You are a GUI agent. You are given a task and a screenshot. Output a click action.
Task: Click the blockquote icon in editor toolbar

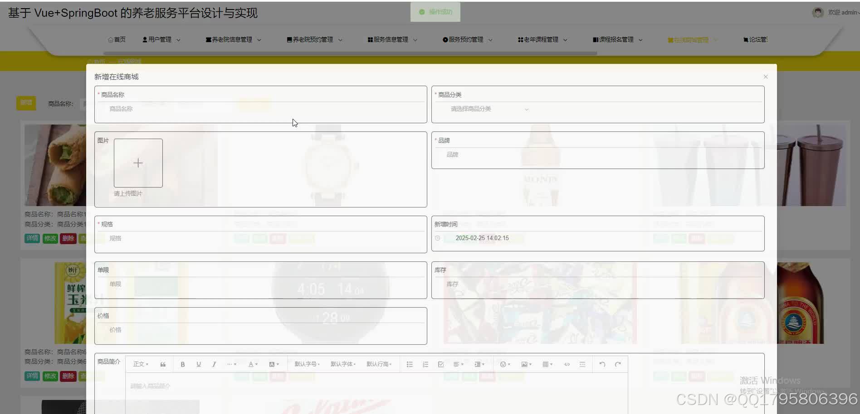163,364
